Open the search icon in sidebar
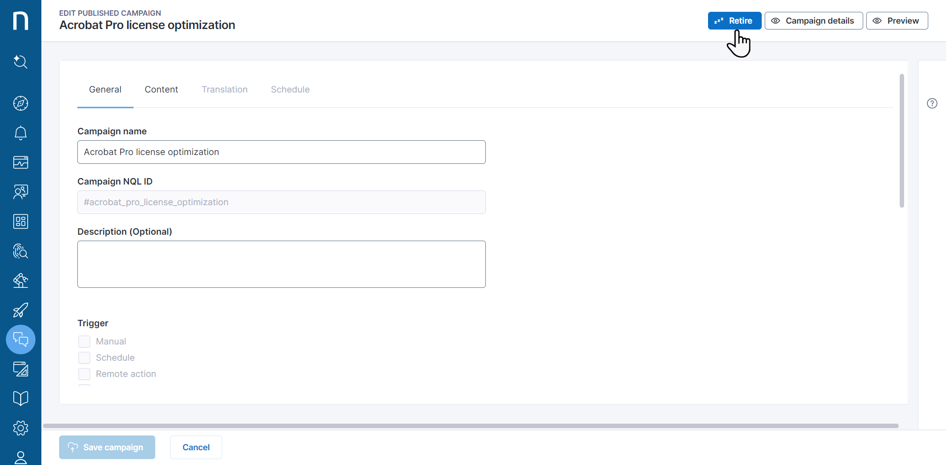946x465 pixels. pos(20,62)
